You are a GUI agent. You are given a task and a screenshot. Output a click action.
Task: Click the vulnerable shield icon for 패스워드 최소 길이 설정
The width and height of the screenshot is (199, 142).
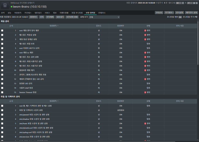pyautogui.click(x=145, y=57)
